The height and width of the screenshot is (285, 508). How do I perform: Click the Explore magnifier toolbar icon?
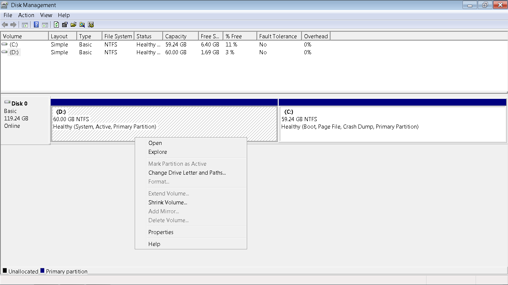[x=82, y=25]
